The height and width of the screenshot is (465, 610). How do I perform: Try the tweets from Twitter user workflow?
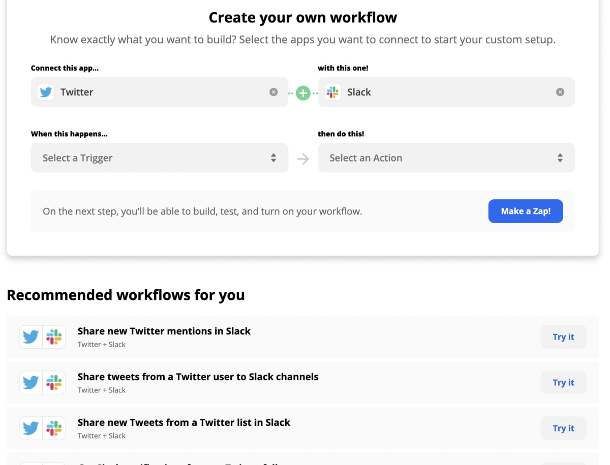click(x=563, y=383)
